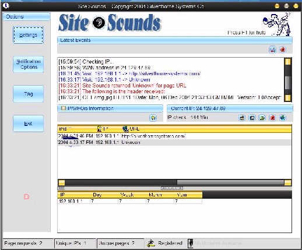Click the events log scrollbar thumb
The image size is (302, 250).
pos(287,83)
